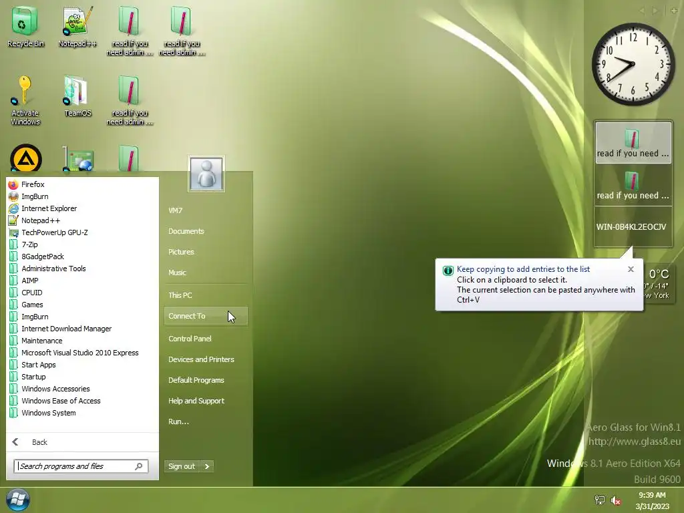Click the muted volume tray icon
684x513 pixels.
[x=616, y=500]
